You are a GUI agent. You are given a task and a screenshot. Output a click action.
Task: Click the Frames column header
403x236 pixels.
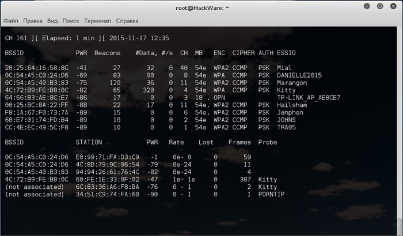[239, 142]
